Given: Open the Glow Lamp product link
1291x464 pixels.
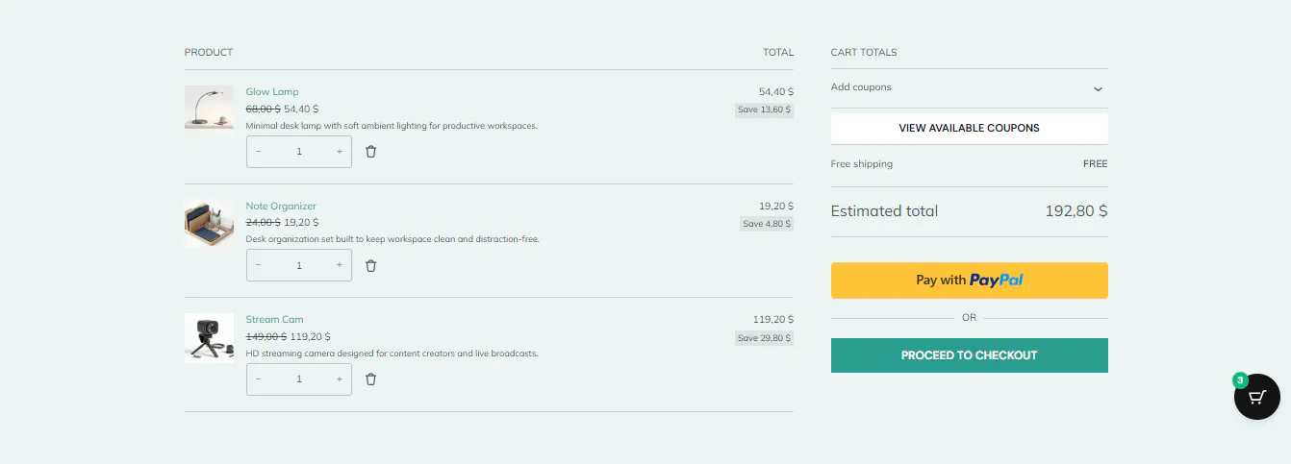Looking at the screenshot, I should [x=272, y=92].
